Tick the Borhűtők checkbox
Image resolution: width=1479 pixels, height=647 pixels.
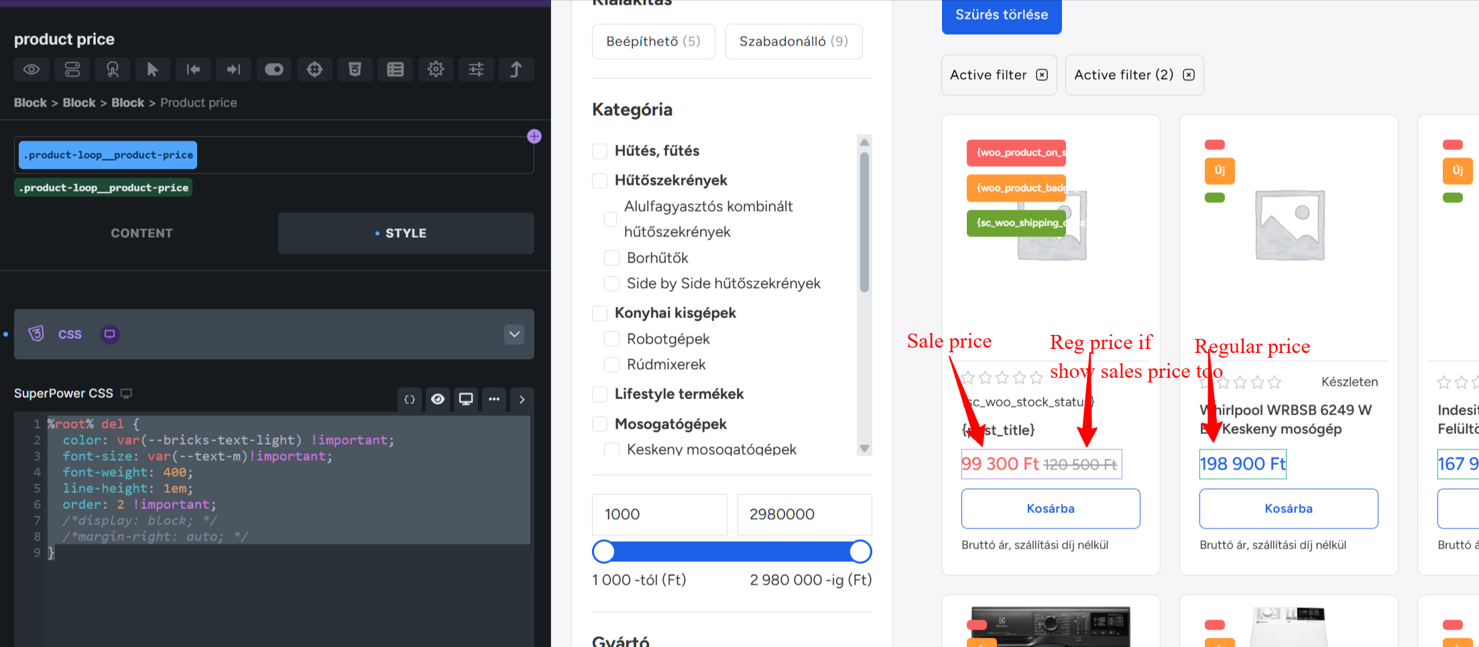611,258
